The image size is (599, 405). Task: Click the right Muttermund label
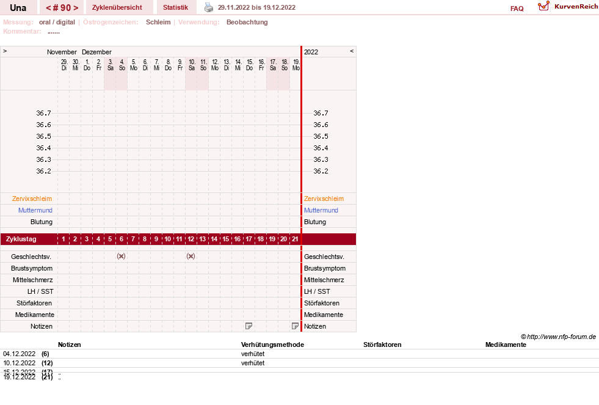coord(321,210)
